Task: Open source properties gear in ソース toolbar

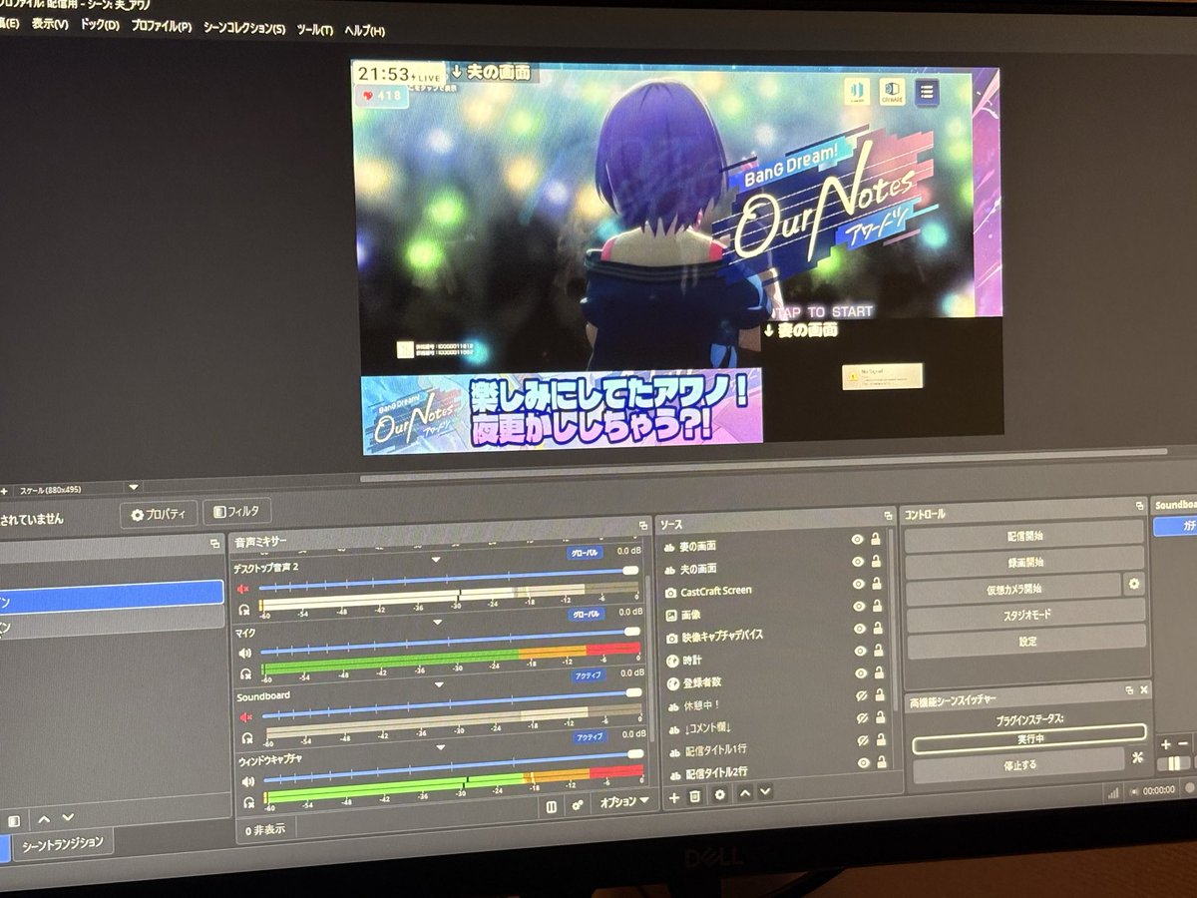Action: (720, 794)
